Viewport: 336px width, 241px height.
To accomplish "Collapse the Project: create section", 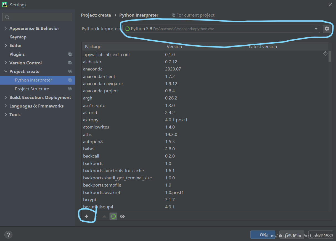I will tap(6, 71).
